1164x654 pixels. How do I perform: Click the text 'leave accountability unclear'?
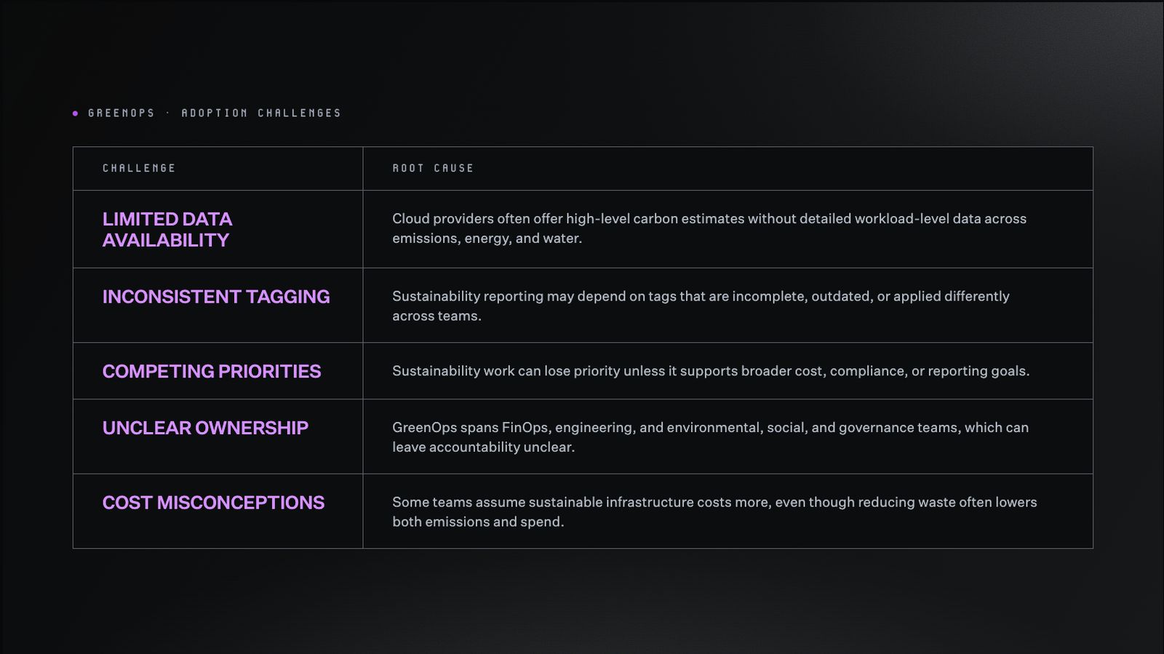pos(482,447)
